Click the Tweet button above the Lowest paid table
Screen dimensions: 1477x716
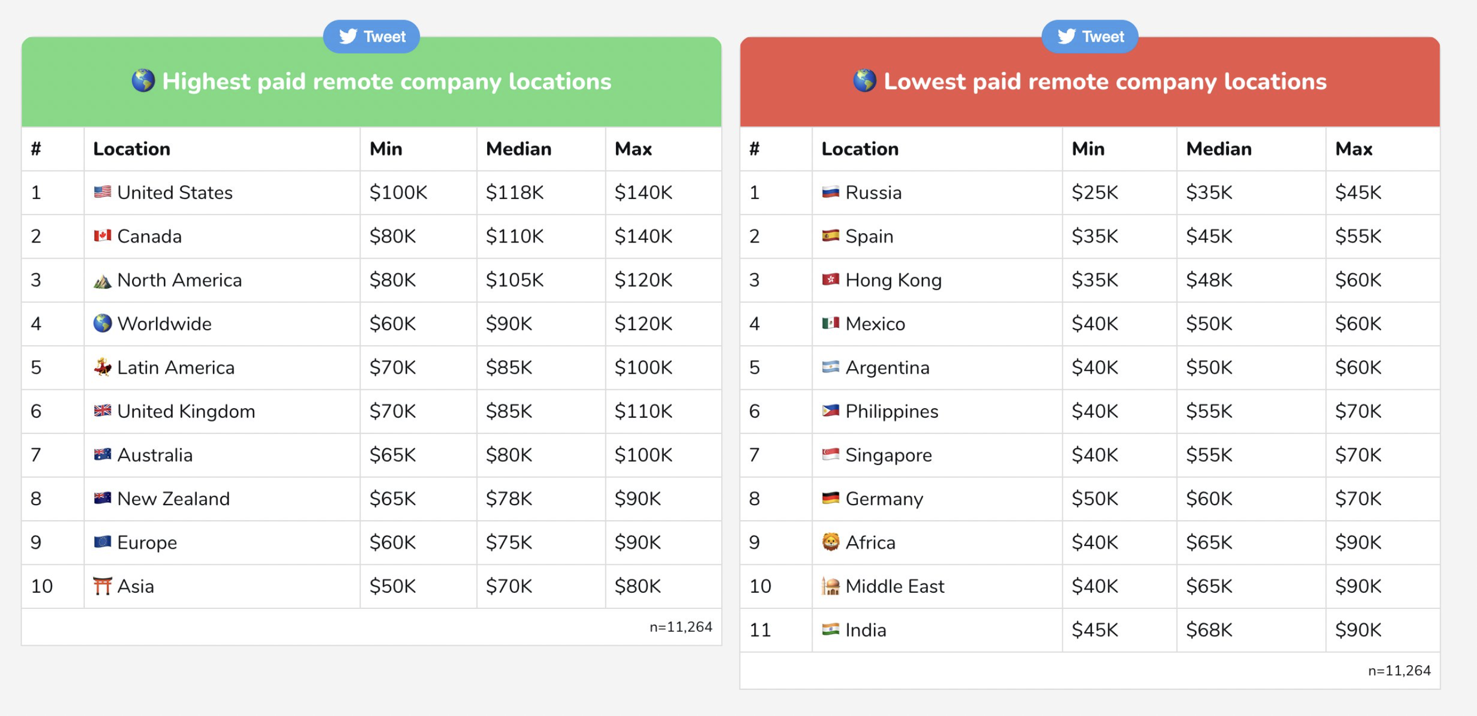[x=1090, y=37]
